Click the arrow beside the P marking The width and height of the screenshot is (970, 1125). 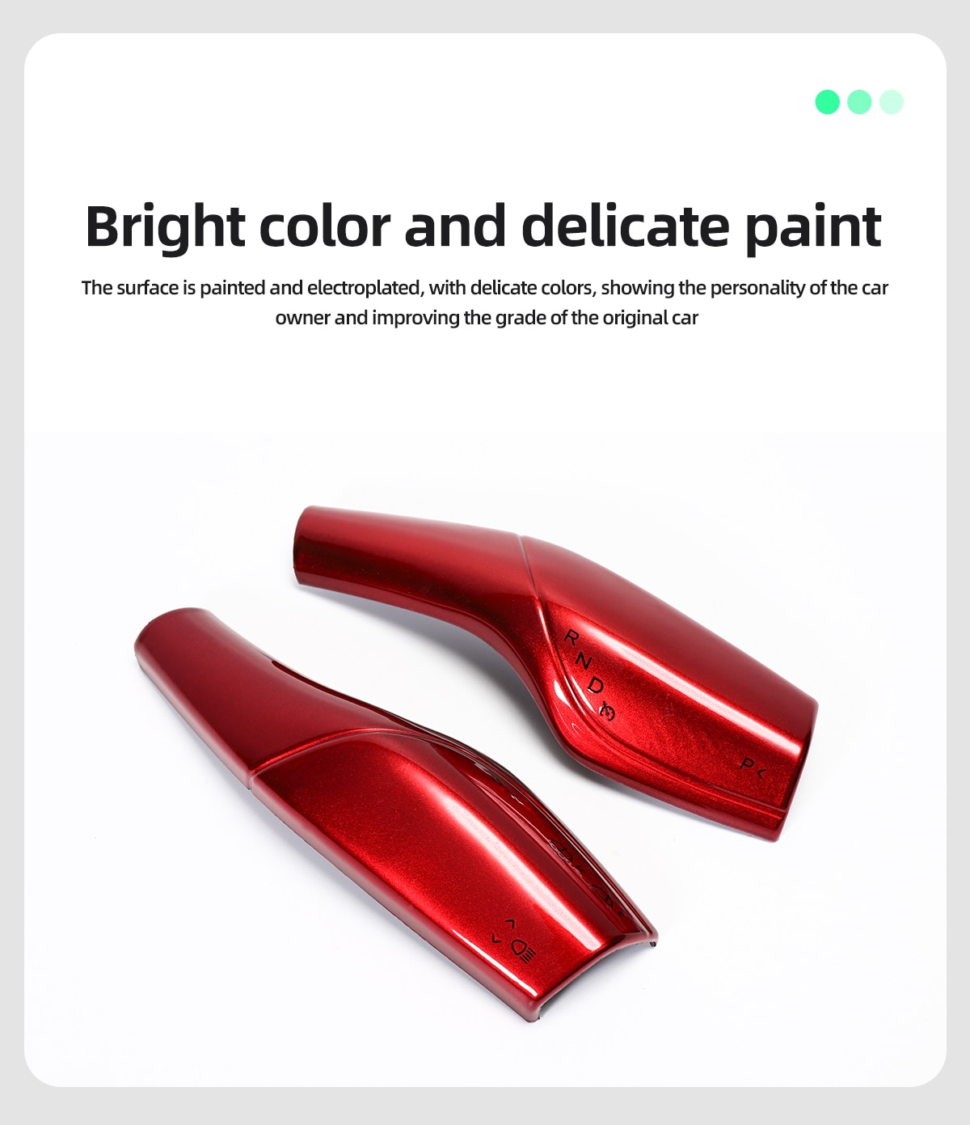[x=761, y=772]
